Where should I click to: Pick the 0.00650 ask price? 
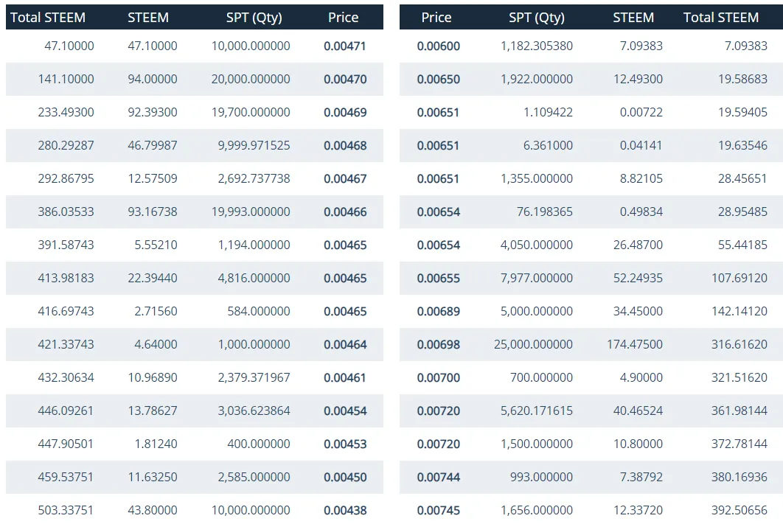coord(438,79)
